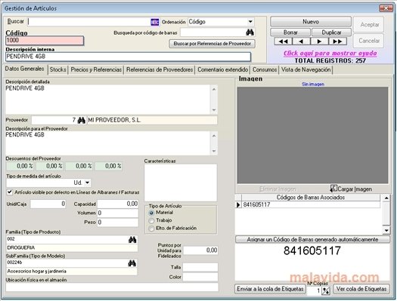Image resolution: width=397 pixels, height=301 pixels.
Task: Open Familia lookup binoculars icon
Action: (x=132, y=240)
